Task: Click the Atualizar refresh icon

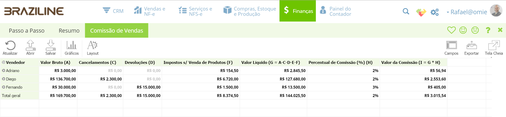Action: (10, 45)
